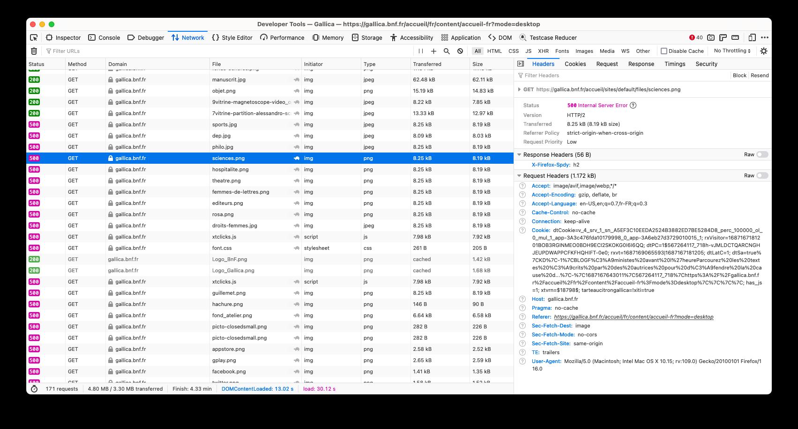Collapse the Request Headers section
The width and height of the screenshot is (798, 429).
[x=519, y=175]
